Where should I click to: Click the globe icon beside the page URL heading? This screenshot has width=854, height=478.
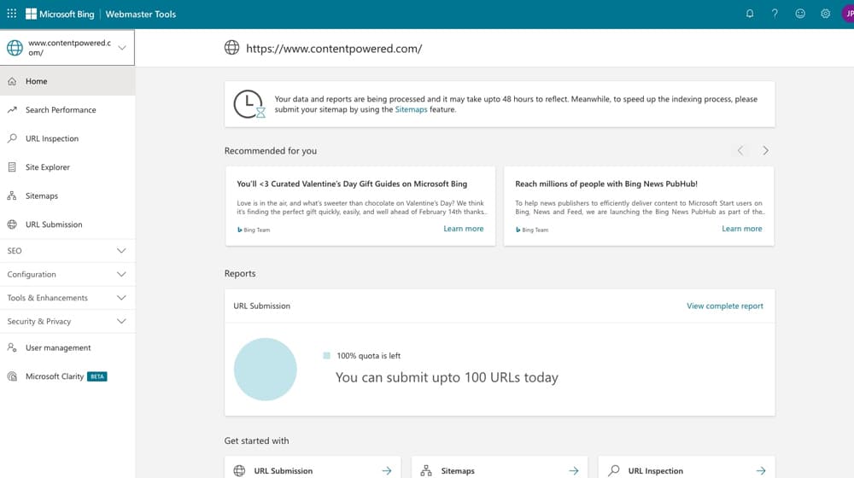[231, 48]
